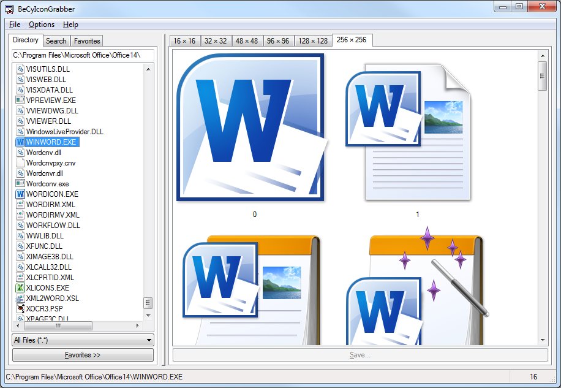The width and height of the screenshot is (561, 388).
Task: Switch to the 16 × 16 size tab
Action: (x=184, y=41)
